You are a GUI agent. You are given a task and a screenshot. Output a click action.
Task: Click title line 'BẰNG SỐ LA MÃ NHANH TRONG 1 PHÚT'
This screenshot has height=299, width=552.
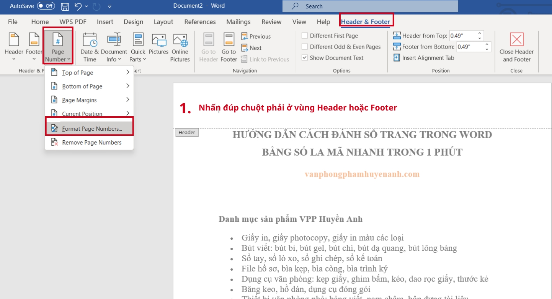[x=362, y=152]
